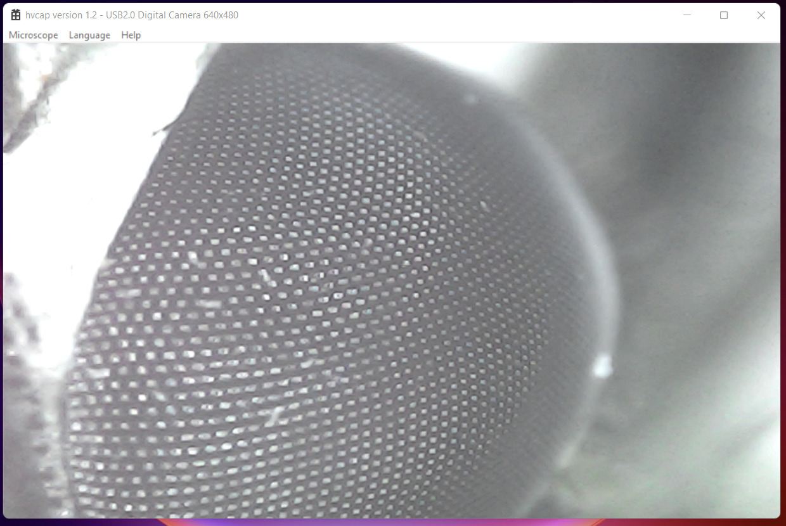Image resolution: width=786 pixels, height=526 pixels.
Task: Click the hvcap version 1.2 title text
Action: [132, 15]
